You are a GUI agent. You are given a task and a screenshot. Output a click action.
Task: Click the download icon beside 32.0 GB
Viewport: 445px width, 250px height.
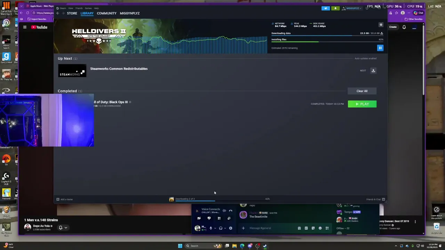(382, 33)
